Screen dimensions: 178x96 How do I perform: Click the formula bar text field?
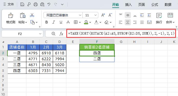click(x=121, y=33)
